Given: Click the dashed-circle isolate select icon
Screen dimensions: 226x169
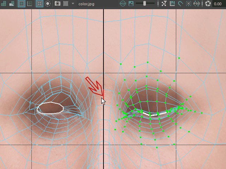Looking at the screenshot, I should click(x=47, y=4).
